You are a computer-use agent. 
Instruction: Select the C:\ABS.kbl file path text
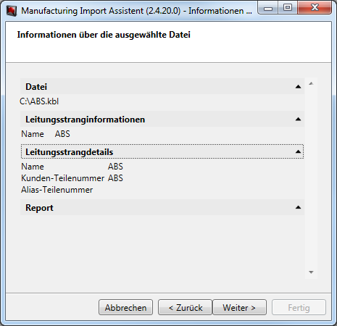pos(39,101)
